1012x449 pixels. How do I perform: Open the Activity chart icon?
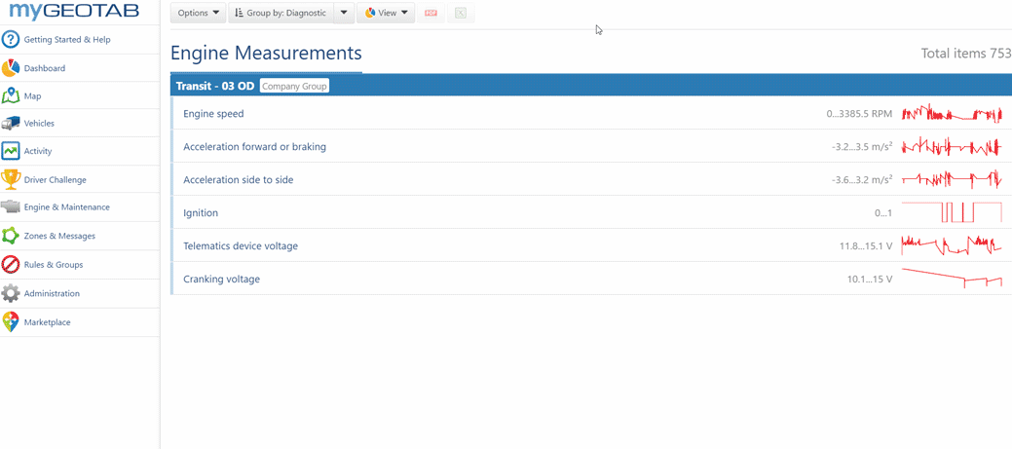click(11, 151)
